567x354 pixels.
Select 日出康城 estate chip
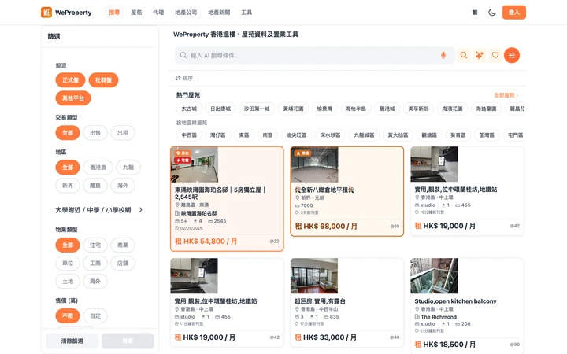point(220,109)
